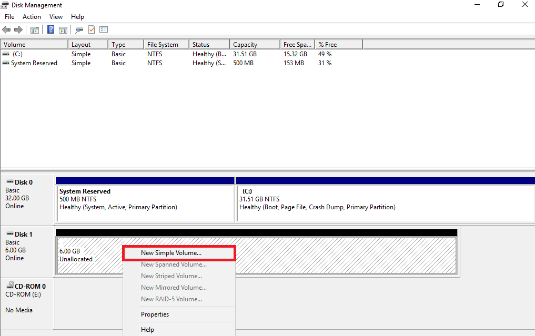Open the View menu
The height and width of the screenshot is (336, 535).
point(56,17)
